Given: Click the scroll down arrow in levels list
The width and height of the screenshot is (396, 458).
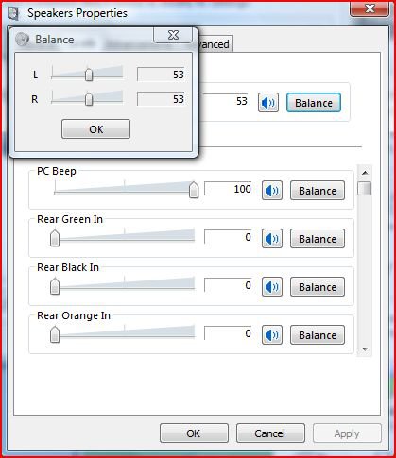Looking at the screenshot, I should (x=365, y=348).
